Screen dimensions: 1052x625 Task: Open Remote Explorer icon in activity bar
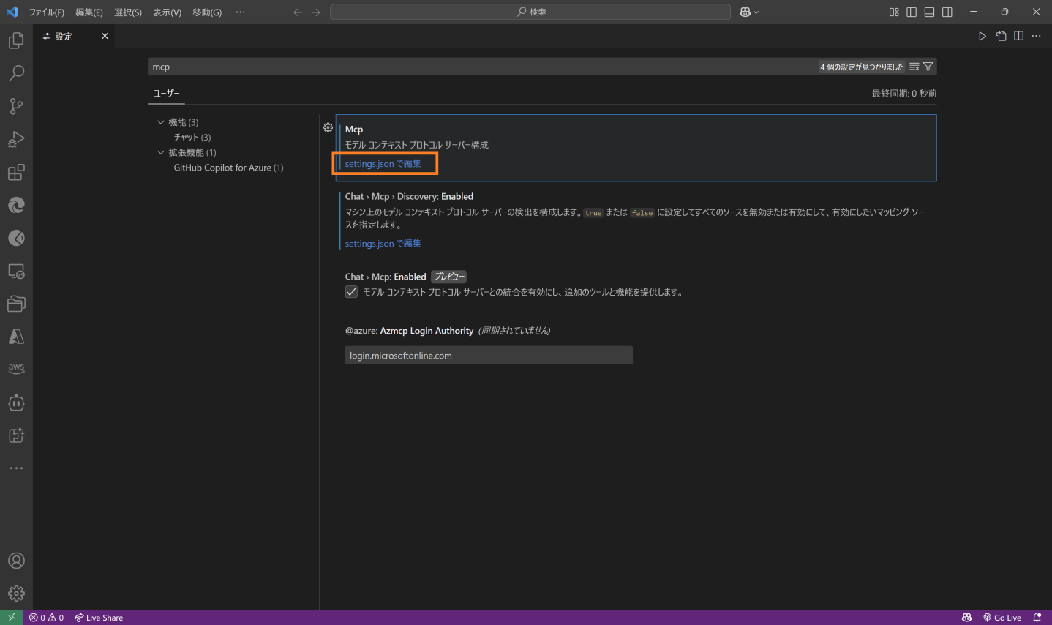[x=16, y=271]
